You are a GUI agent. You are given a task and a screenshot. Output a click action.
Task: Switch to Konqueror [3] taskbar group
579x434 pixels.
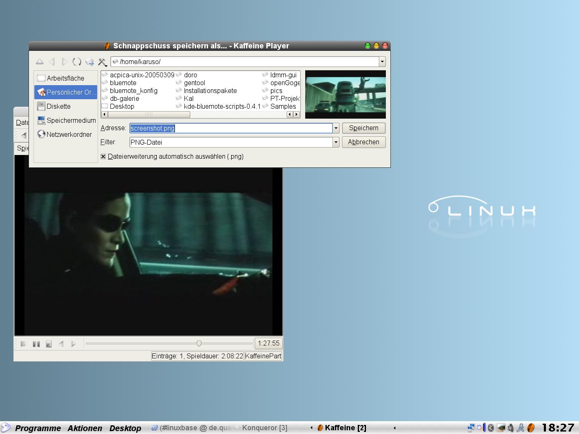coord(261,428)
